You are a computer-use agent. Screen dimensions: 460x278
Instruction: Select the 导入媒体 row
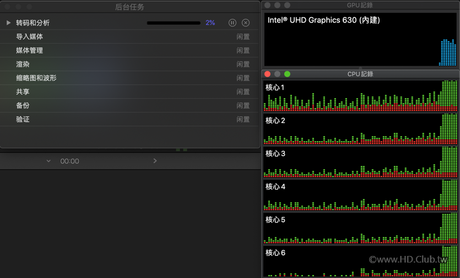(x=129, y=37)
